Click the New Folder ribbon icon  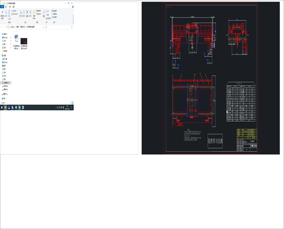tap(34, 12)
